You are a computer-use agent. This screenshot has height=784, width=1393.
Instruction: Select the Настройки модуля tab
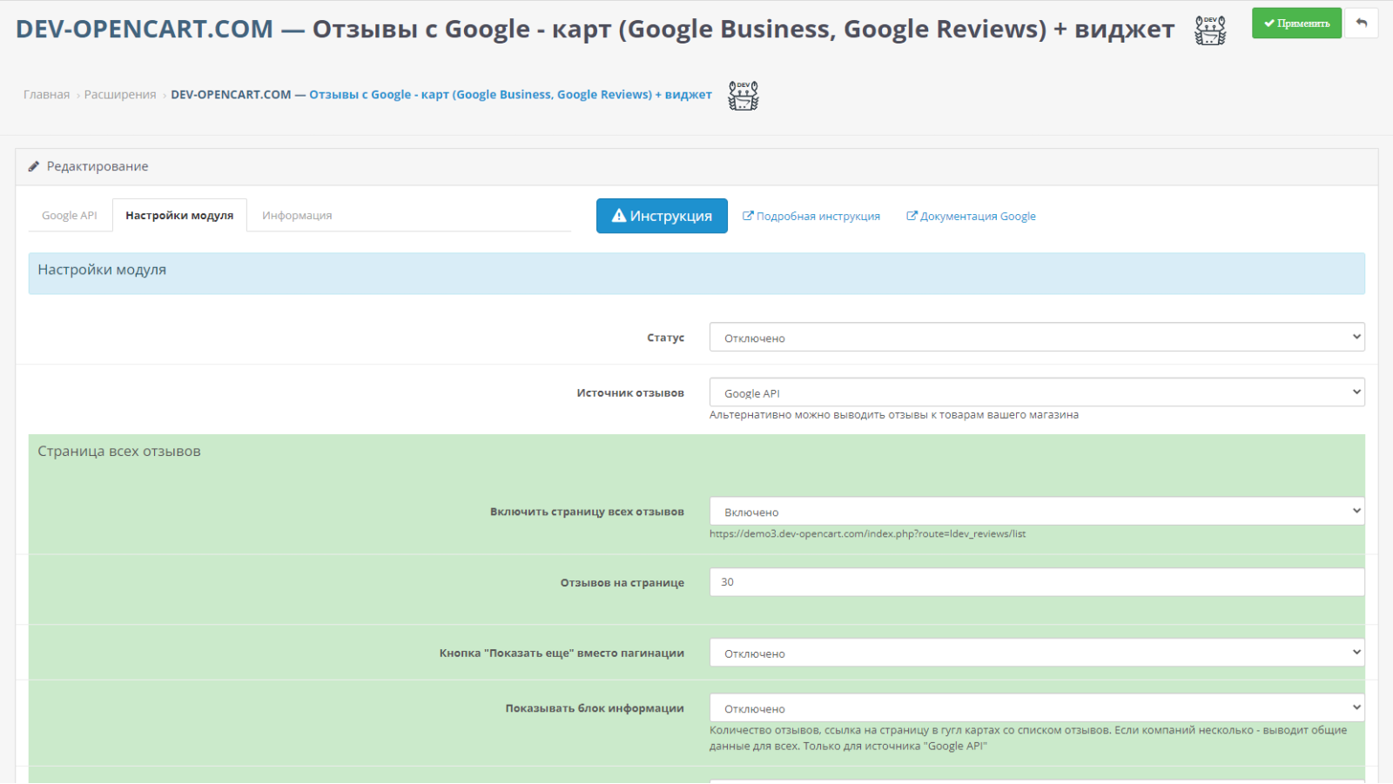[x=179, y=216]
